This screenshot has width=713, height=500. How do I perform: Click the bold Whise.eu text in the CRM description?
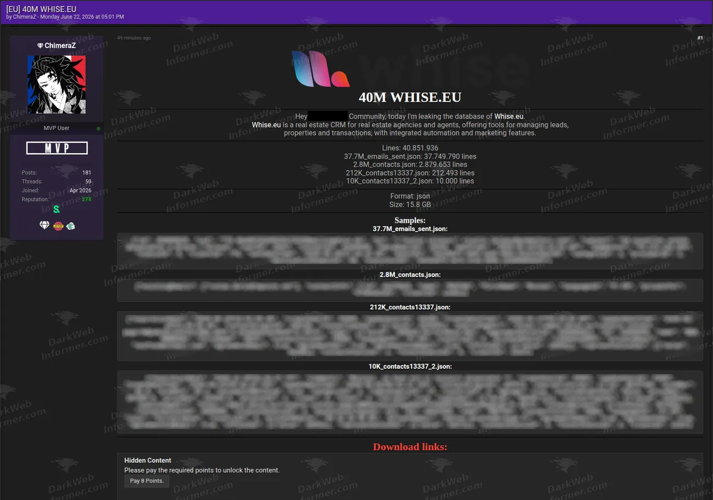click(x=266, y=125)
